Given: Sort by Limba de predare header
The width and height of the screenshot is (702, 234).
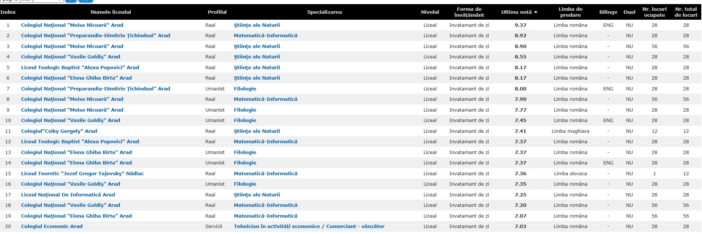Looking at the screenshot, I should pos(571,12).
